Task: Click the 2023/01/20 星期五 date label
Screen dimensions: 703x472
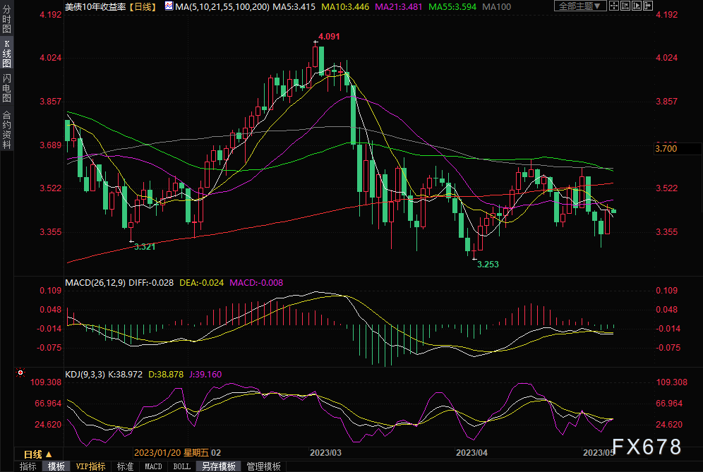Action: [172, 453]
